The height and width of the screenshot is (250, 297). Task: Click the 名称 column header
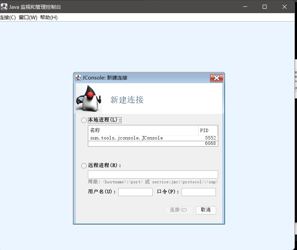(143, 130)
